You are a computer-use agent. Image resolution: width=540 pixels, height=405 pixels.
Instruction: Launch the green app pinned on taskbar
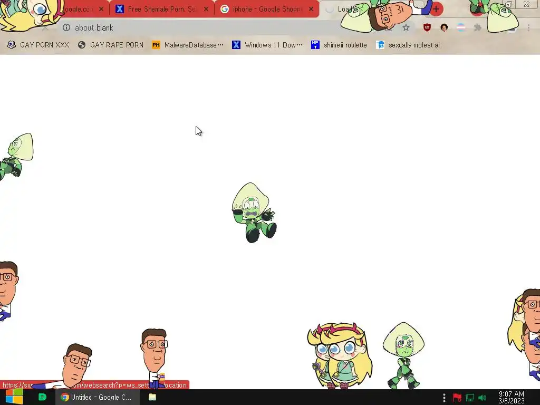(42, 397)
